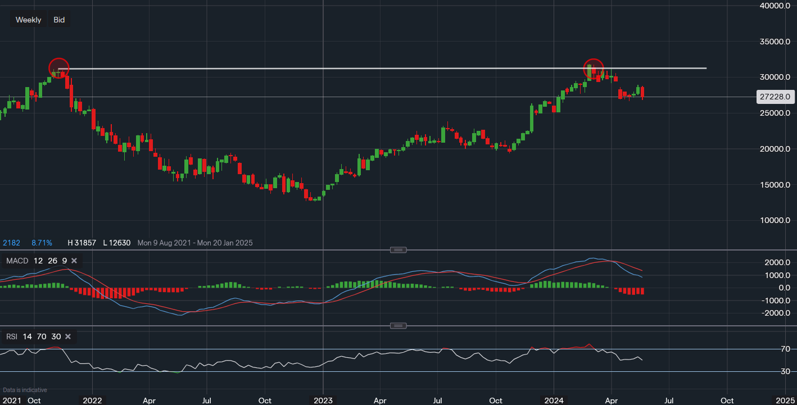The height and width of the screenshot is (405, 797).
Task: Select the RSI pane resize handle
Action: click(398, 325)
